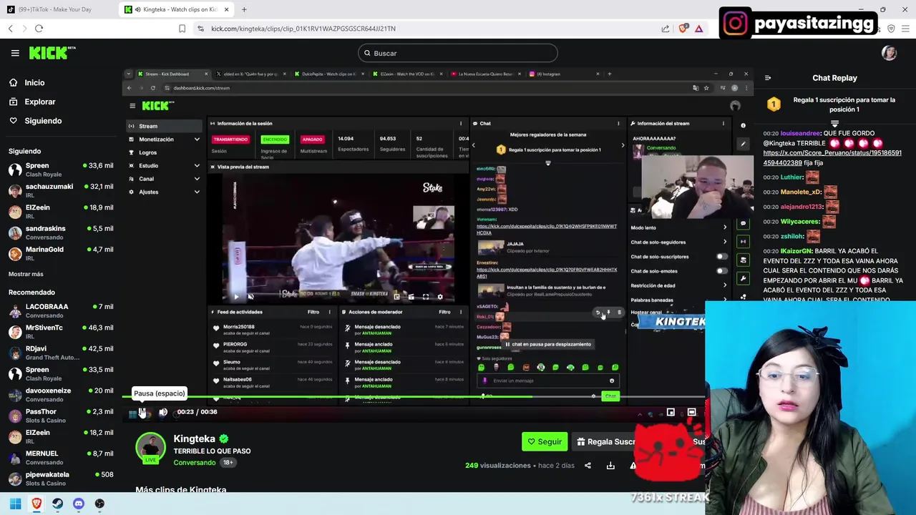Viewport: 916px width, 515px height.
Task: Open Kingteka's channel name link
Action: pyautogui.click(x=194, y=438)
